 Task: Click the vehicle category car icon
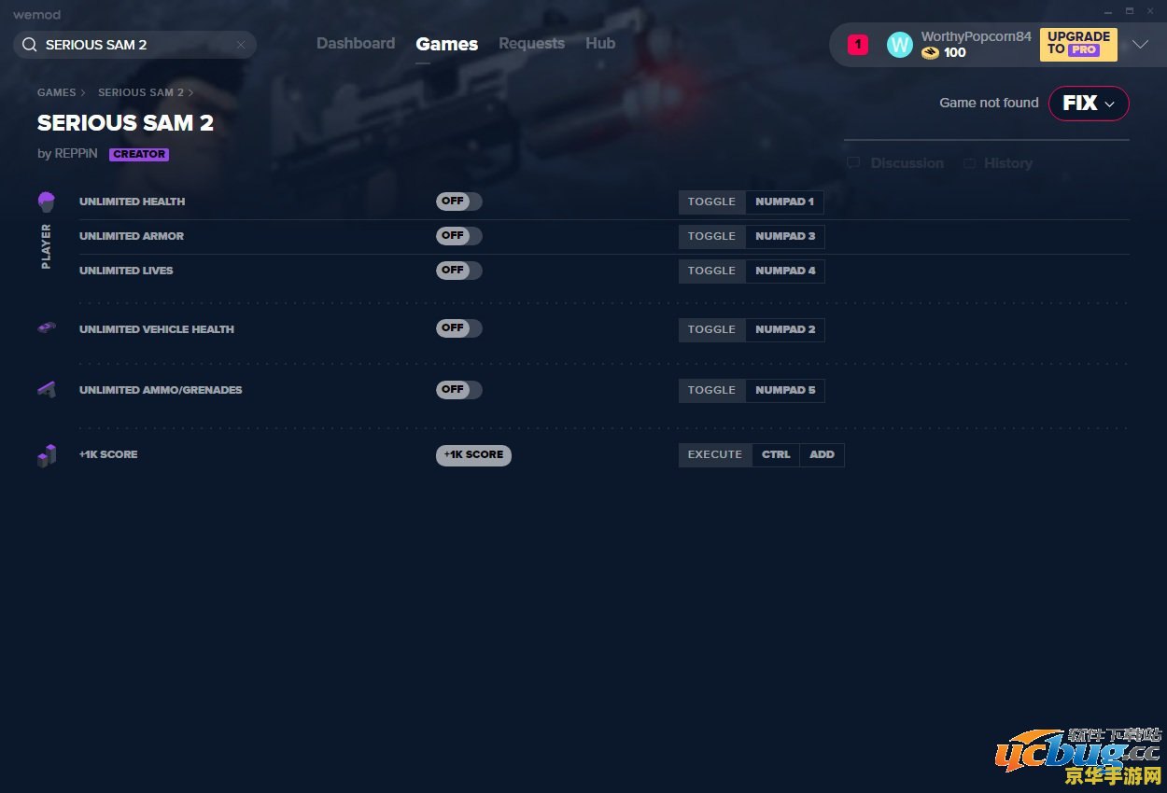(x=47, y=327)
